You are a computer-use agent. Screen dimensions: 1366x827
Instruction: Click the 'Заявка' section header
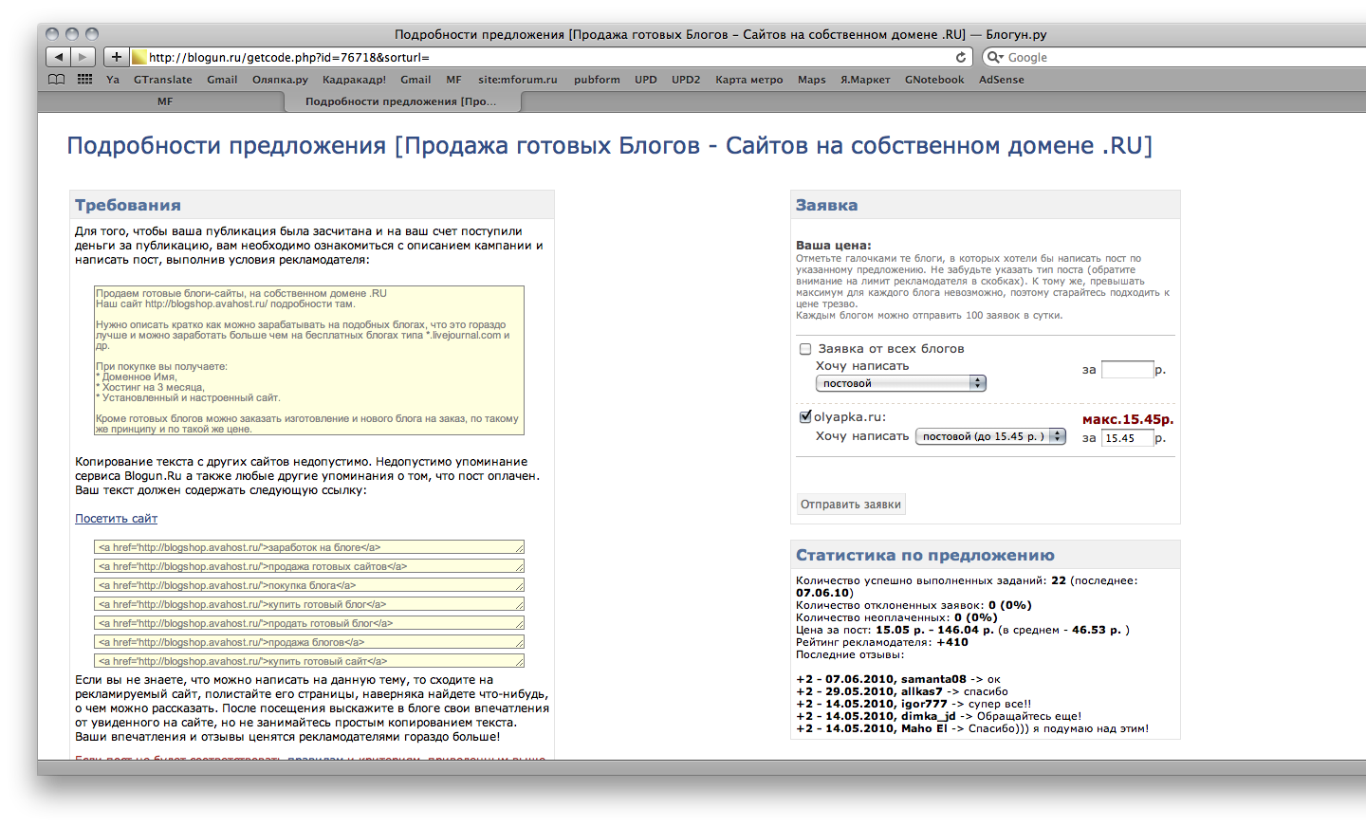(x=826, y=205)
